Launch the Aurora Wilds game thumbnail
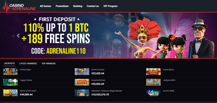Screen dimensions: 217x103 coord(153,93)
